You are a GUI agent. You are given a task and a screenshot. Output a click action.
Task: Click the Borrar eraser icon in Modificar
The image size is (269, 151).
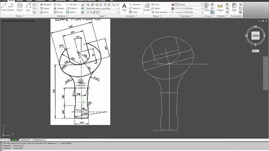click(83, 5)
